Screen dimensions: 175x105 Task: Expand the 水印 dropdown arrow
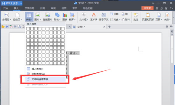coord(170,19)
